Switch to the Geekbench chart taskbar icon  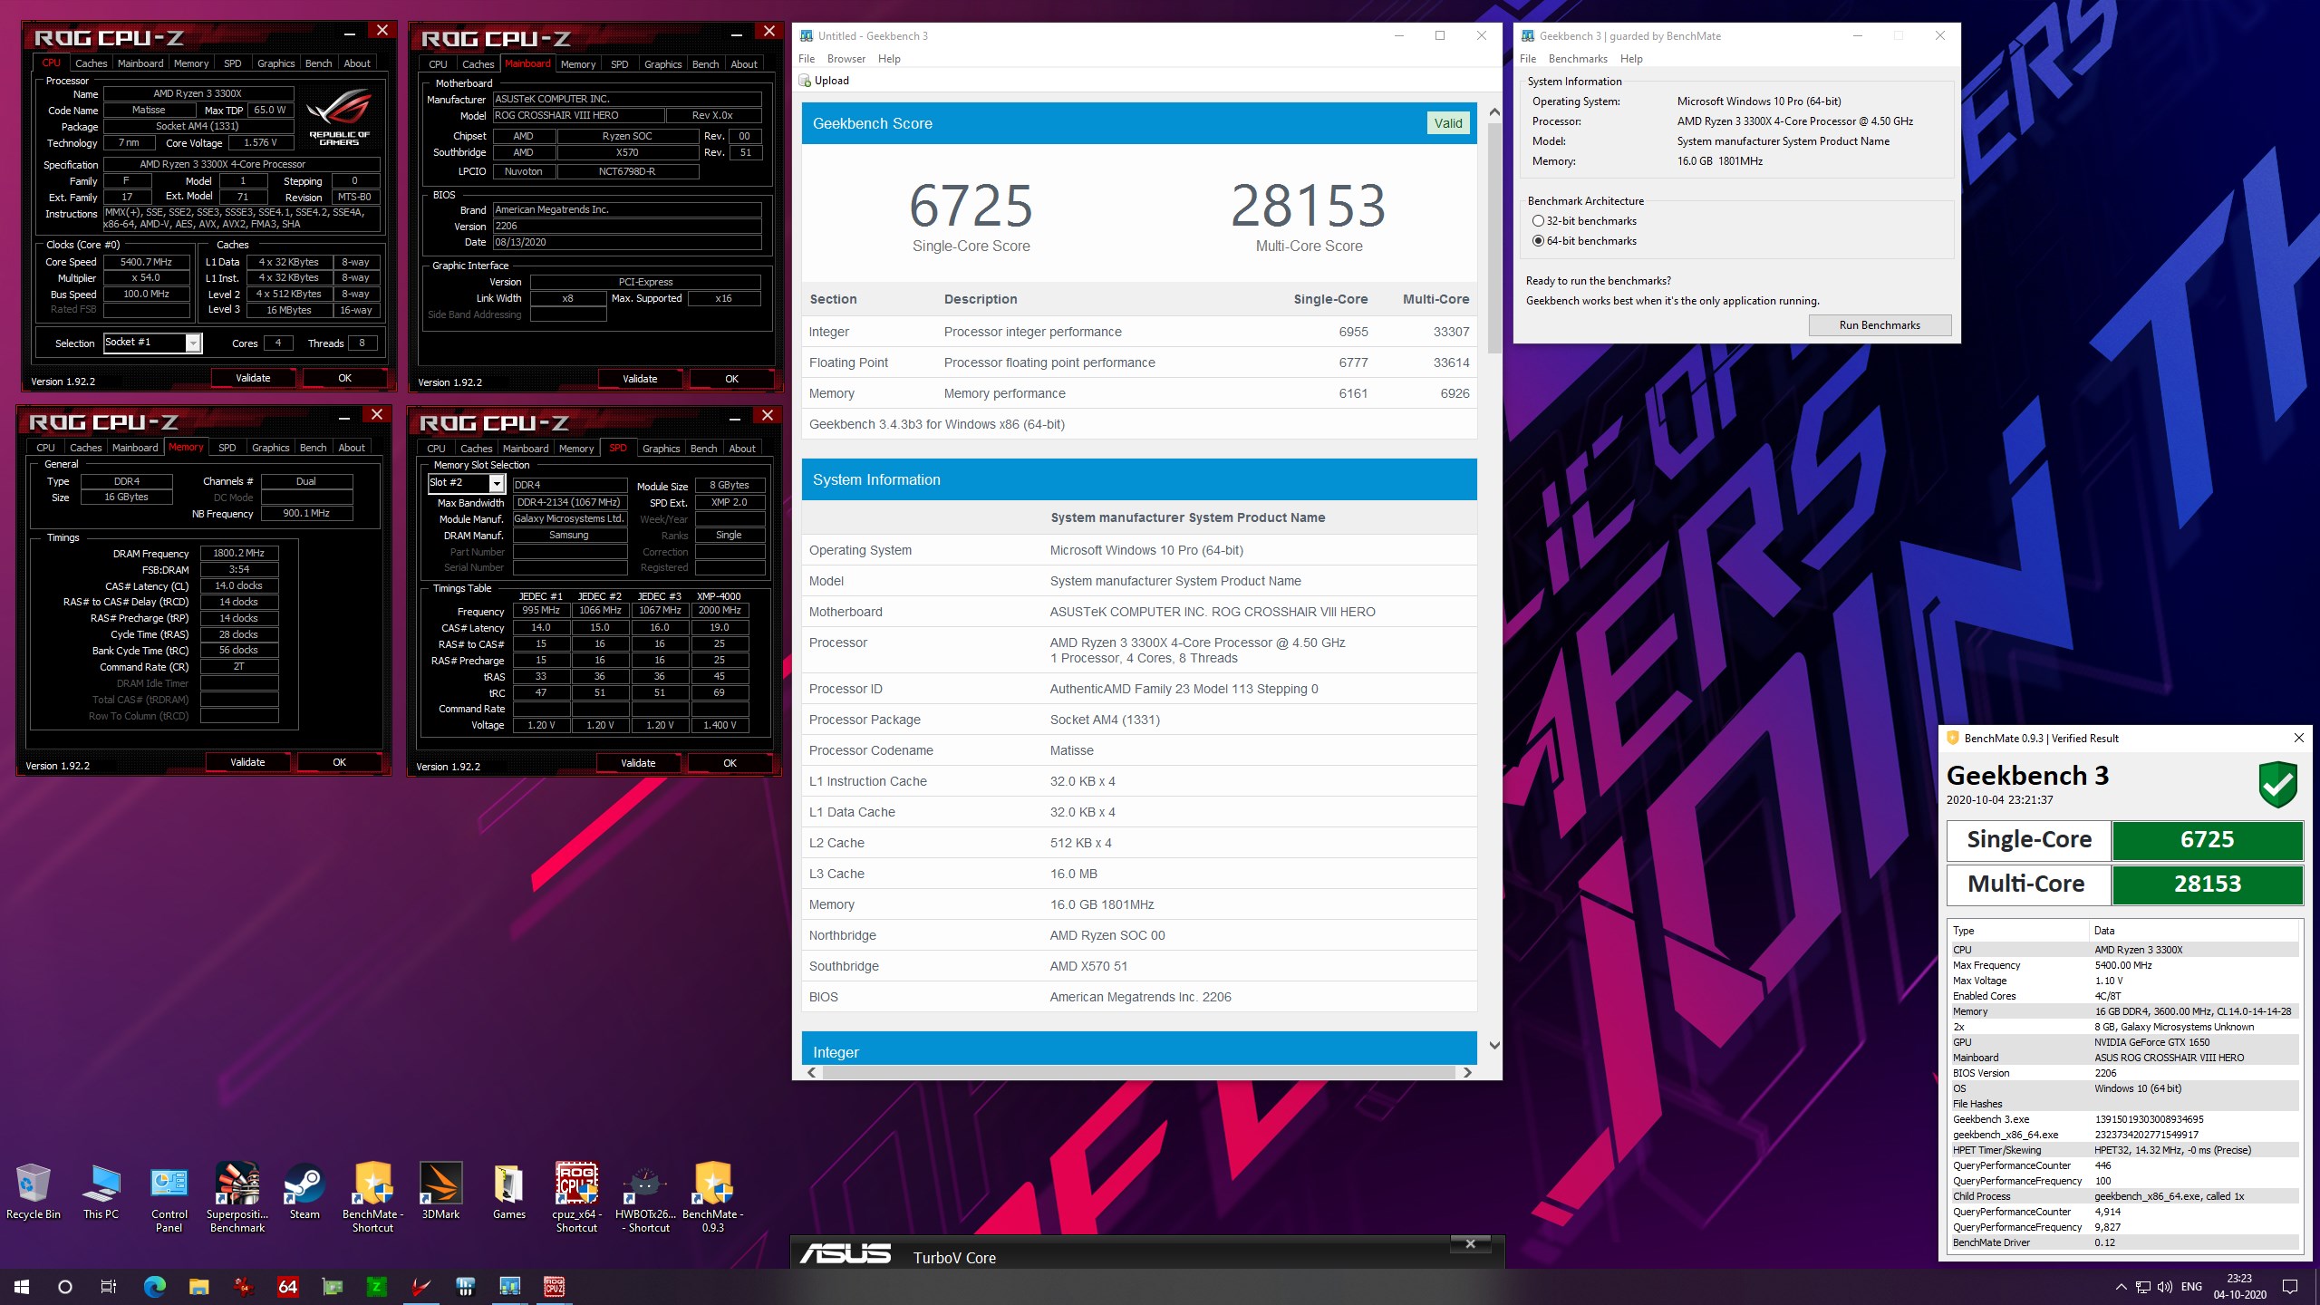(509, 1287)
